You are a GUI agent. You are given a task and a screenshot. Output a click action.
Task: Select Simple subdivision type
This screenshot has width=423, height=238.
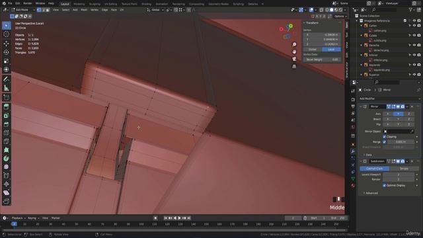point(404,169)
